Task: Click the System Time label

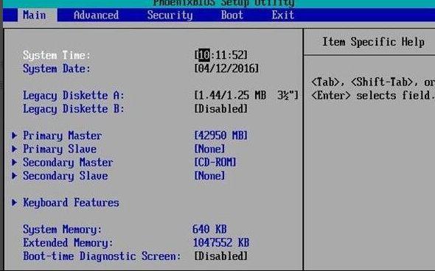Action: click(x=57, y=55)
